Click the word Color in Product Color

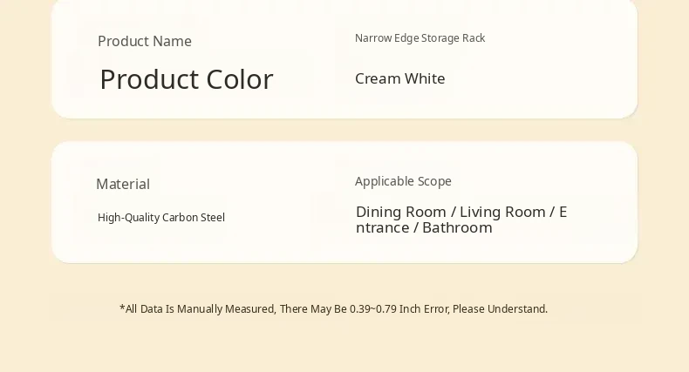240,79
